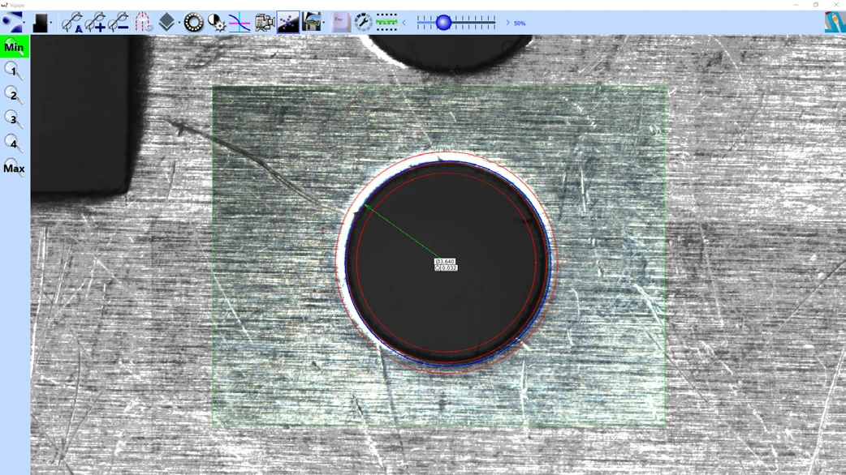
Task: Select magnifier zoom level 2
Action: coord(14,96)
